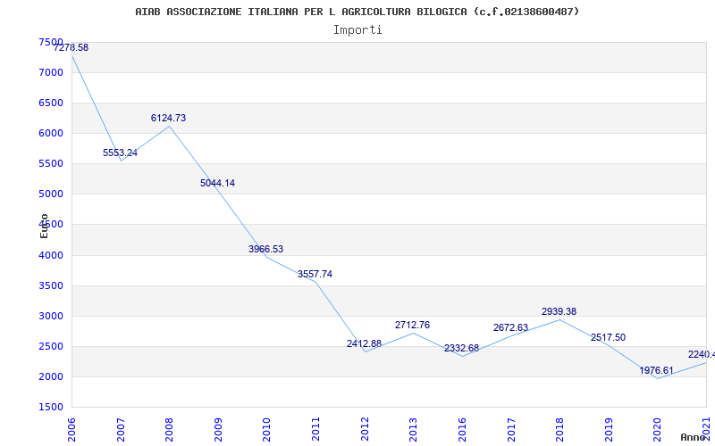Screen dimensions: 715x446
Task: Click the 2009 year tick label
Action: 218,430
